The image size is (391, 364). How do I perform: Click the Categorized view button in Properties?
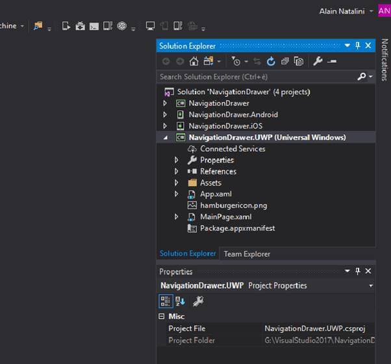click(166, 301)
